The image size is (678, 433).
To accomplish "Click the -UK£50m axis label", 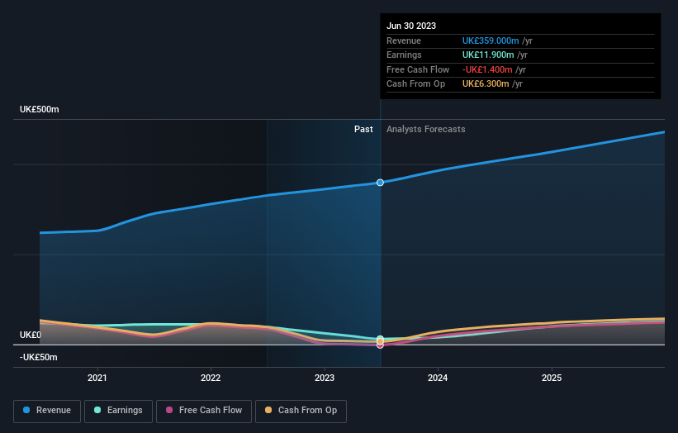I will click(38, 357).
